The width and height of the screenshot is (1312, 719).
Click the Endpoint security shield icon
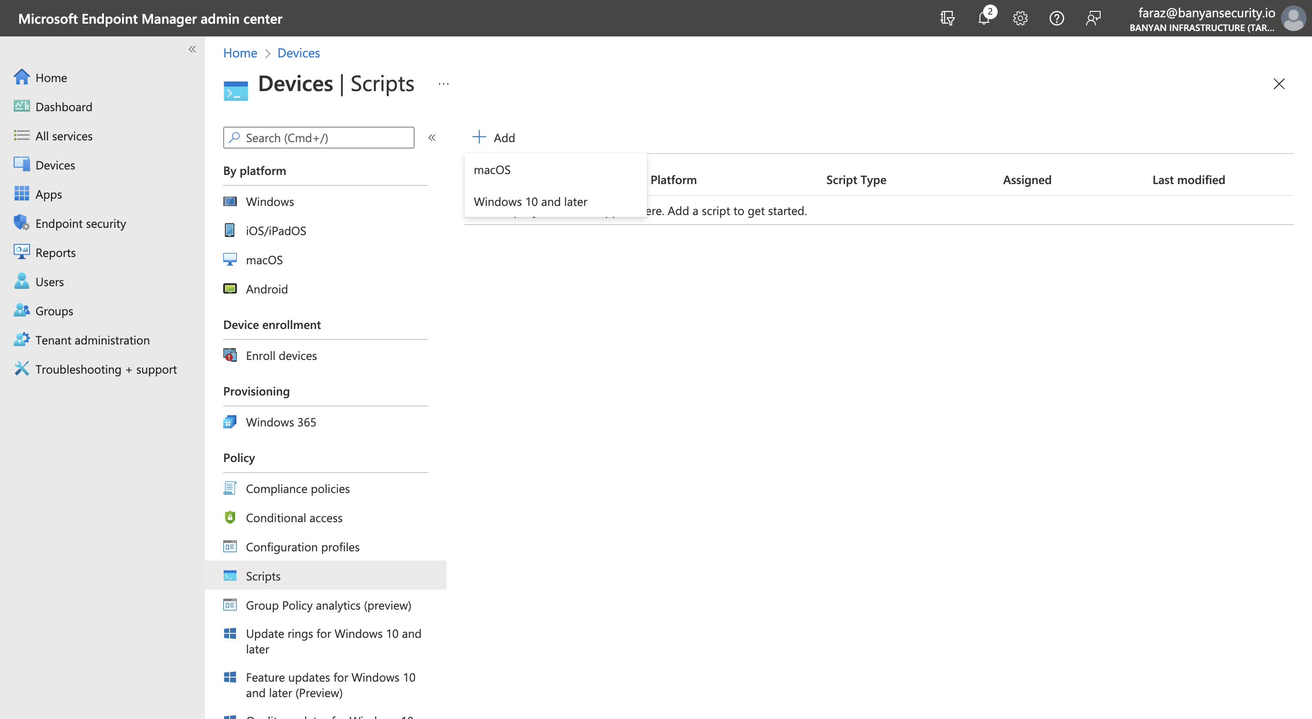tap(21, 223)
